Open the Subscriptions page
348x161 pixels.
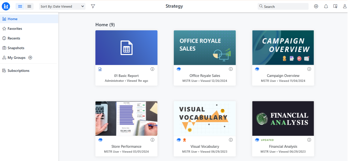point(18,71)
